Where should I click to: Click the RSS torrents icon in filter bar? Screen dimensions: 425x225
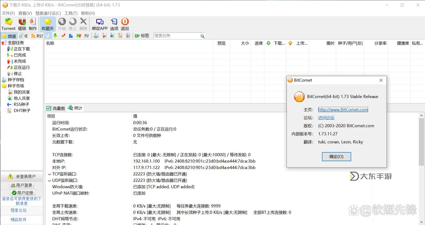tap(120, 36)
